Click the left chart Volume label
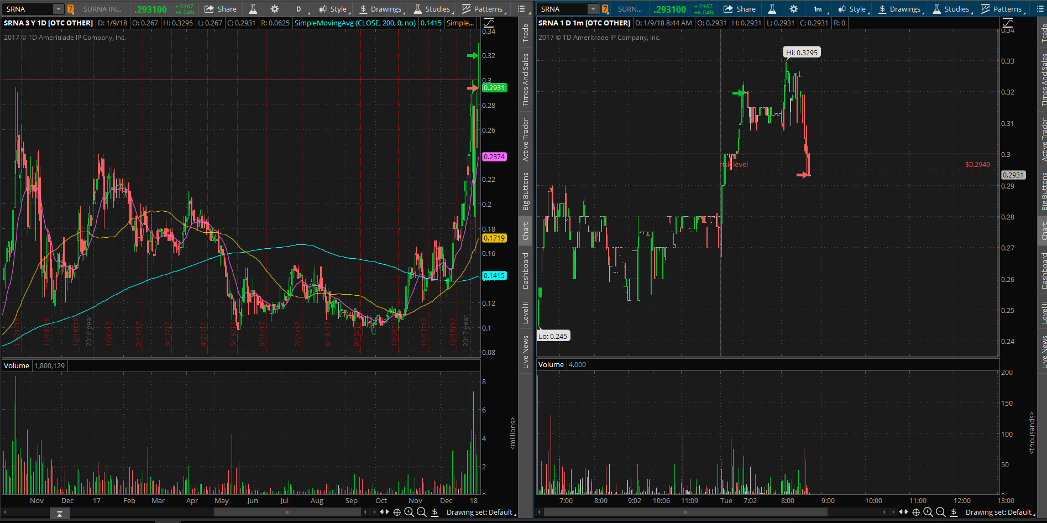 tap(17, 365)
